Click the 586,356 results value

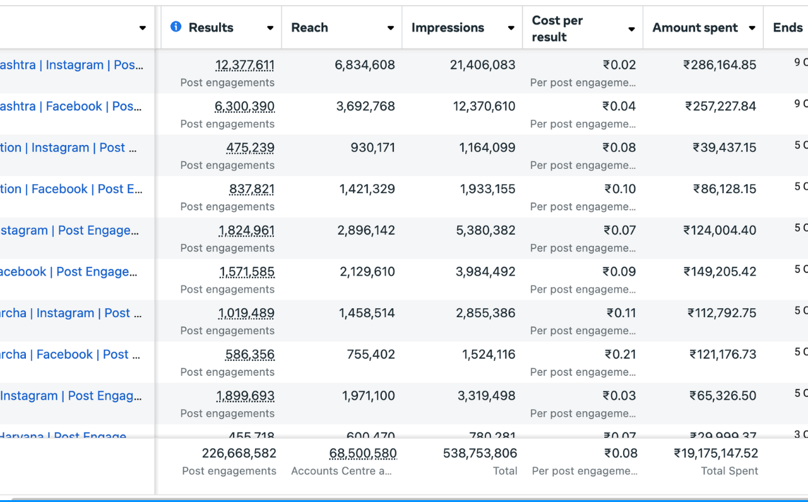[249, 354]
